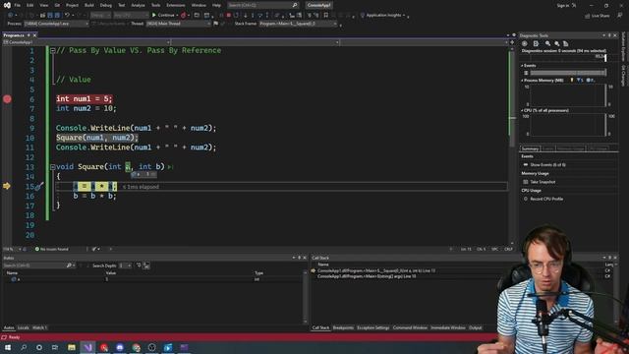
Task: Click the Solution Explorer side tab
Action: [623, 46]
